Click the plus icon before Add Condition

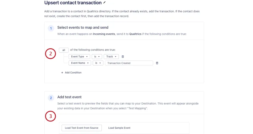click(x=62, y=73)
